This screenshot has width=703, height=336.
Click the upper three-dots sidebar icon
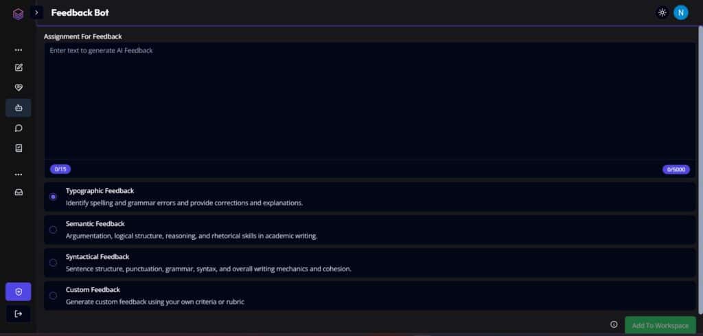tap(19, 50)
